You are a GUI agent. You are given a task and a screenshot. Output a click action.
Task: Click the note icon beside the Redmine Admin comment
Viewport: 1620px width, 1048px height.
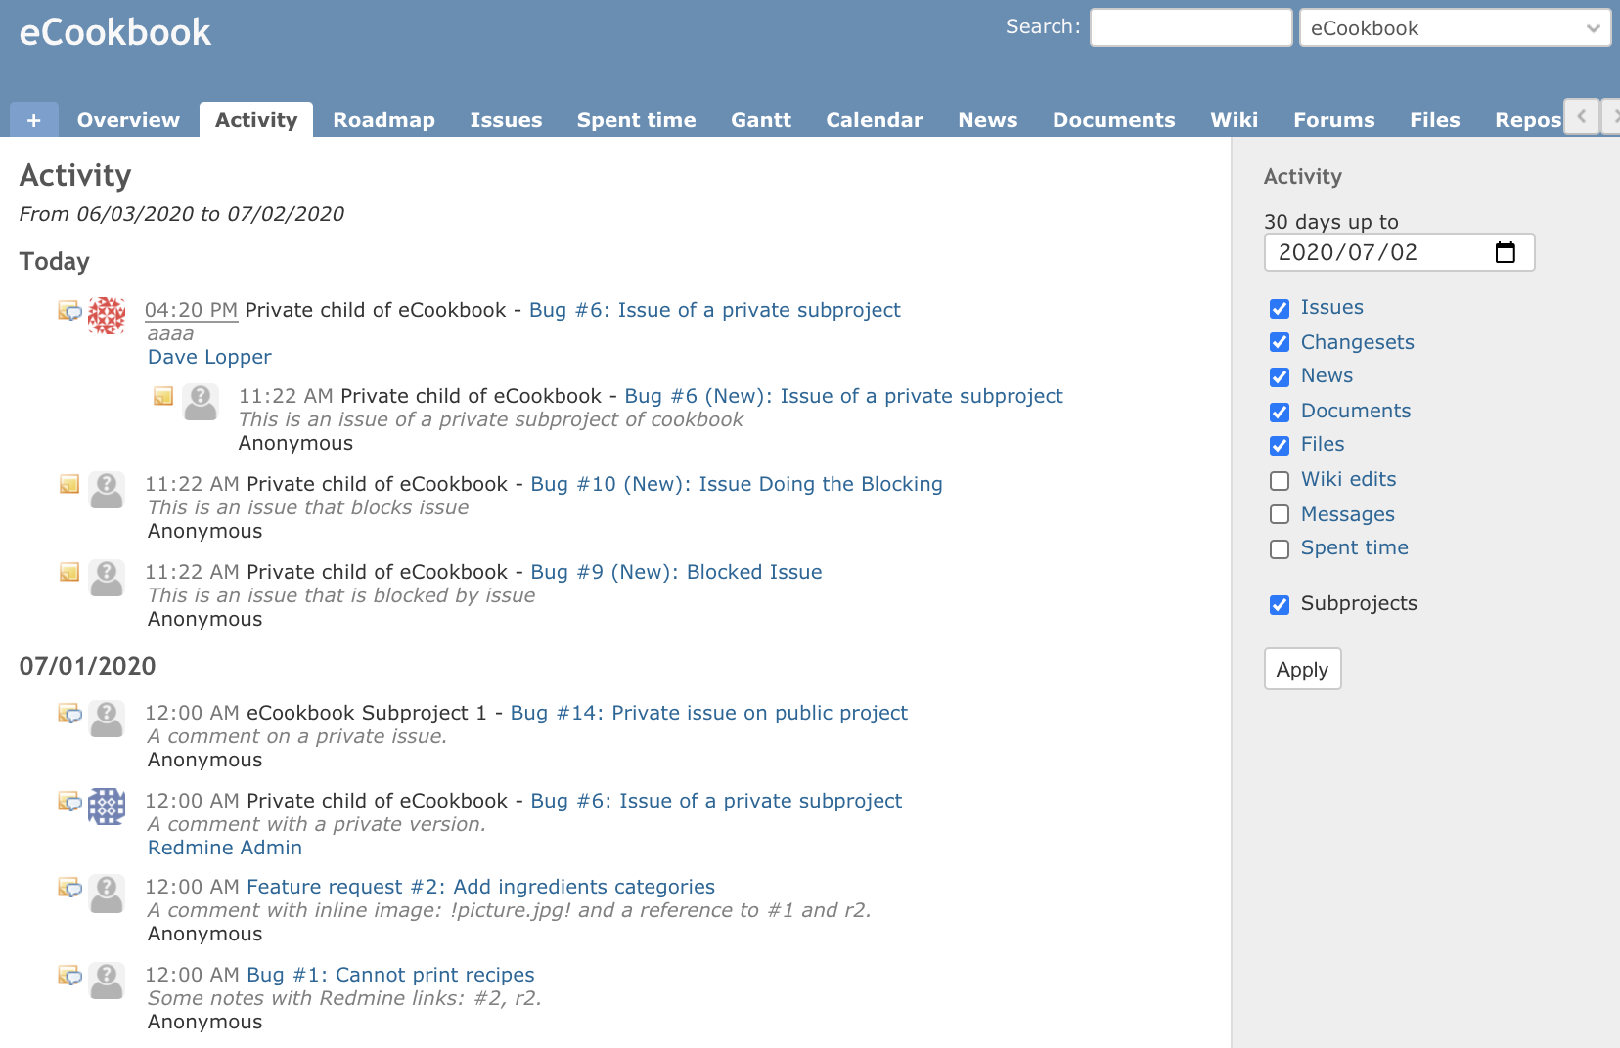(x=69, y=802)
